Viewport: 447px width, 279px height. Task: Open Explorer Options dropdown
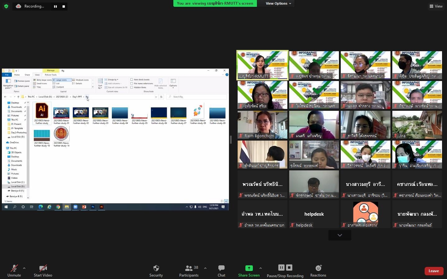coord(173,84)
